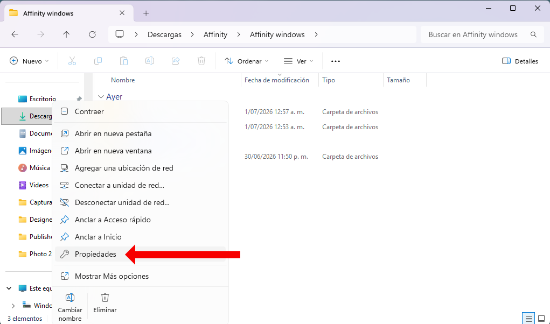
Task: Click the Refresh icon beside address bar
Action: coord(92,34)
